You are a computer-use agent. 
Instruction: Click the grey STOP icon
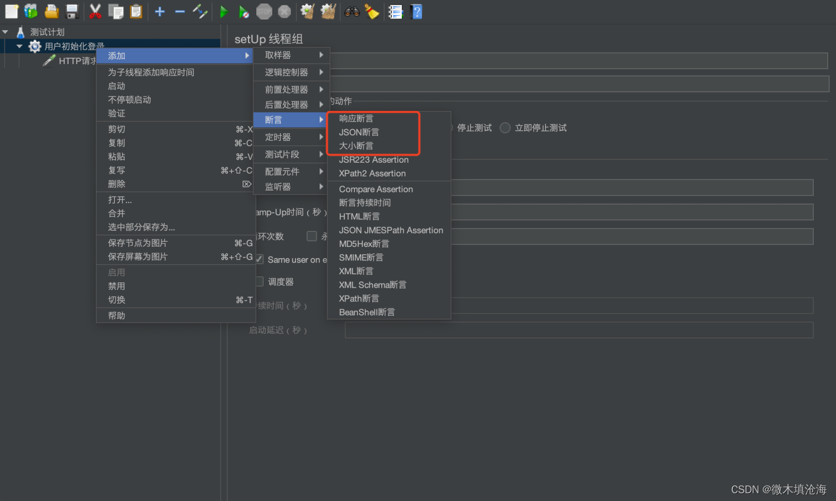pos(264,11)
